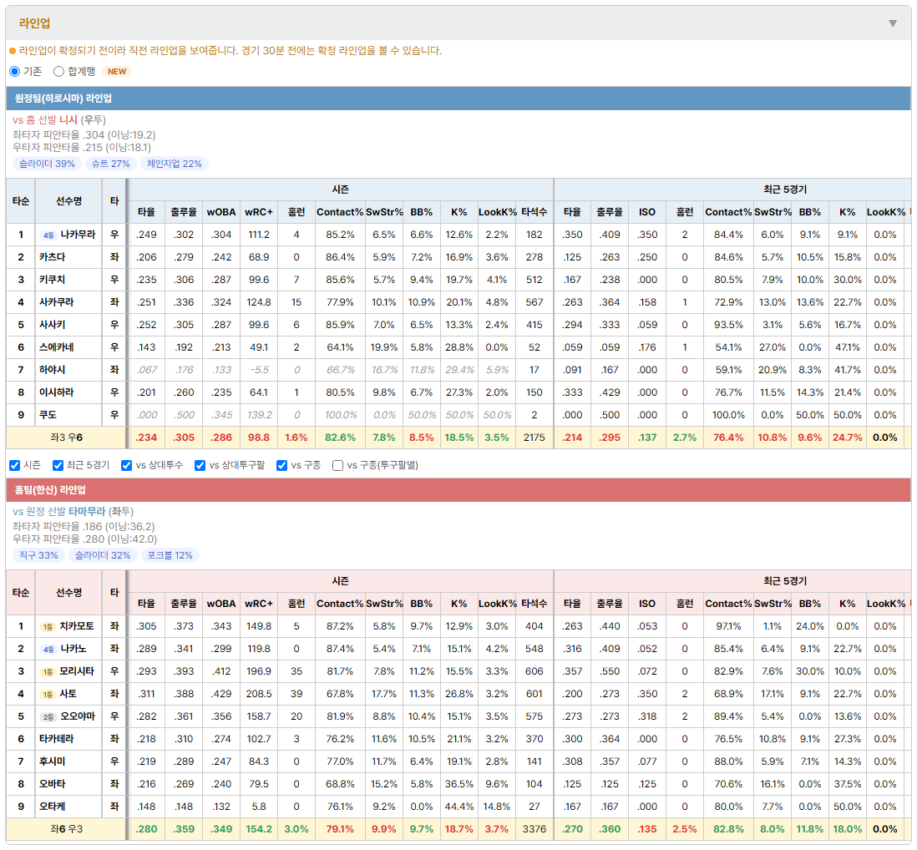917x850 pixels.
Task: Uncheck the 최근 5경기 checkbox
Action: [x=58, y=465]
